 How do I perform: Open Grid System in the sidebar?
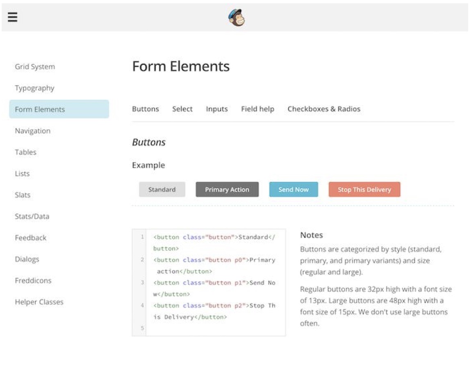(35, 67)
